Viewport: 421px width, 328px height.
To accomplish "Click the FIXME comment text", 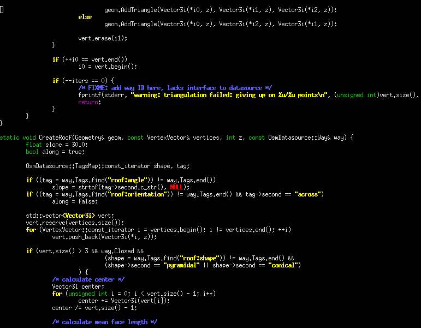I will [175, 88].
